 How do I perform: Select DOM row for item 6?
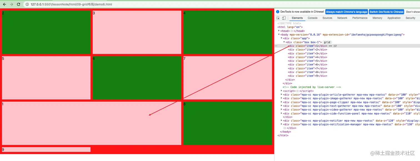pyautogui.click(x=347, y=64)
